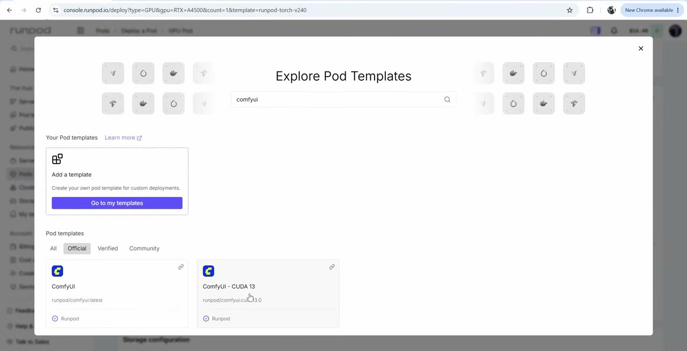Click the ComfyUI template logo icon

pyautogui.click(x=57, y=271)
